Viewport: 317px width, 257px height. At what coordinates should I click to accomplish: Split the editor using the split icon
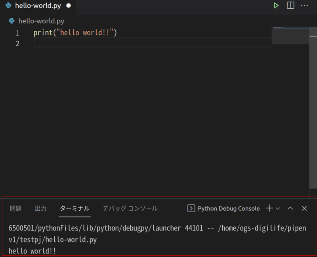click(290, 6)
